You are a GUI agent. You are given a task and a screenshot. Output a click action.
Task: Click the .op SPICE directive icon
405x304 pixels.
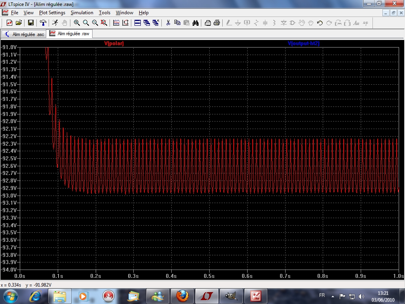pos(365,23)
